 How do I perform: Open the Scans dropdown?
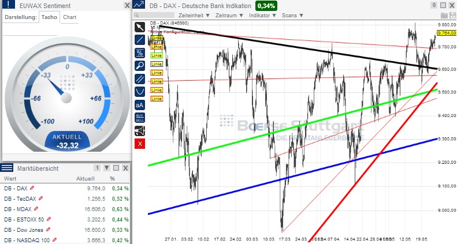(x=292, y=16)
